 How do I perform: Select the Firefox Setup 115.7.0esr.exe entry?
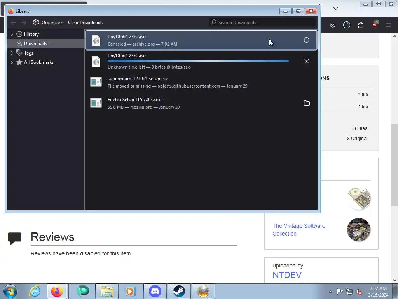201,103
